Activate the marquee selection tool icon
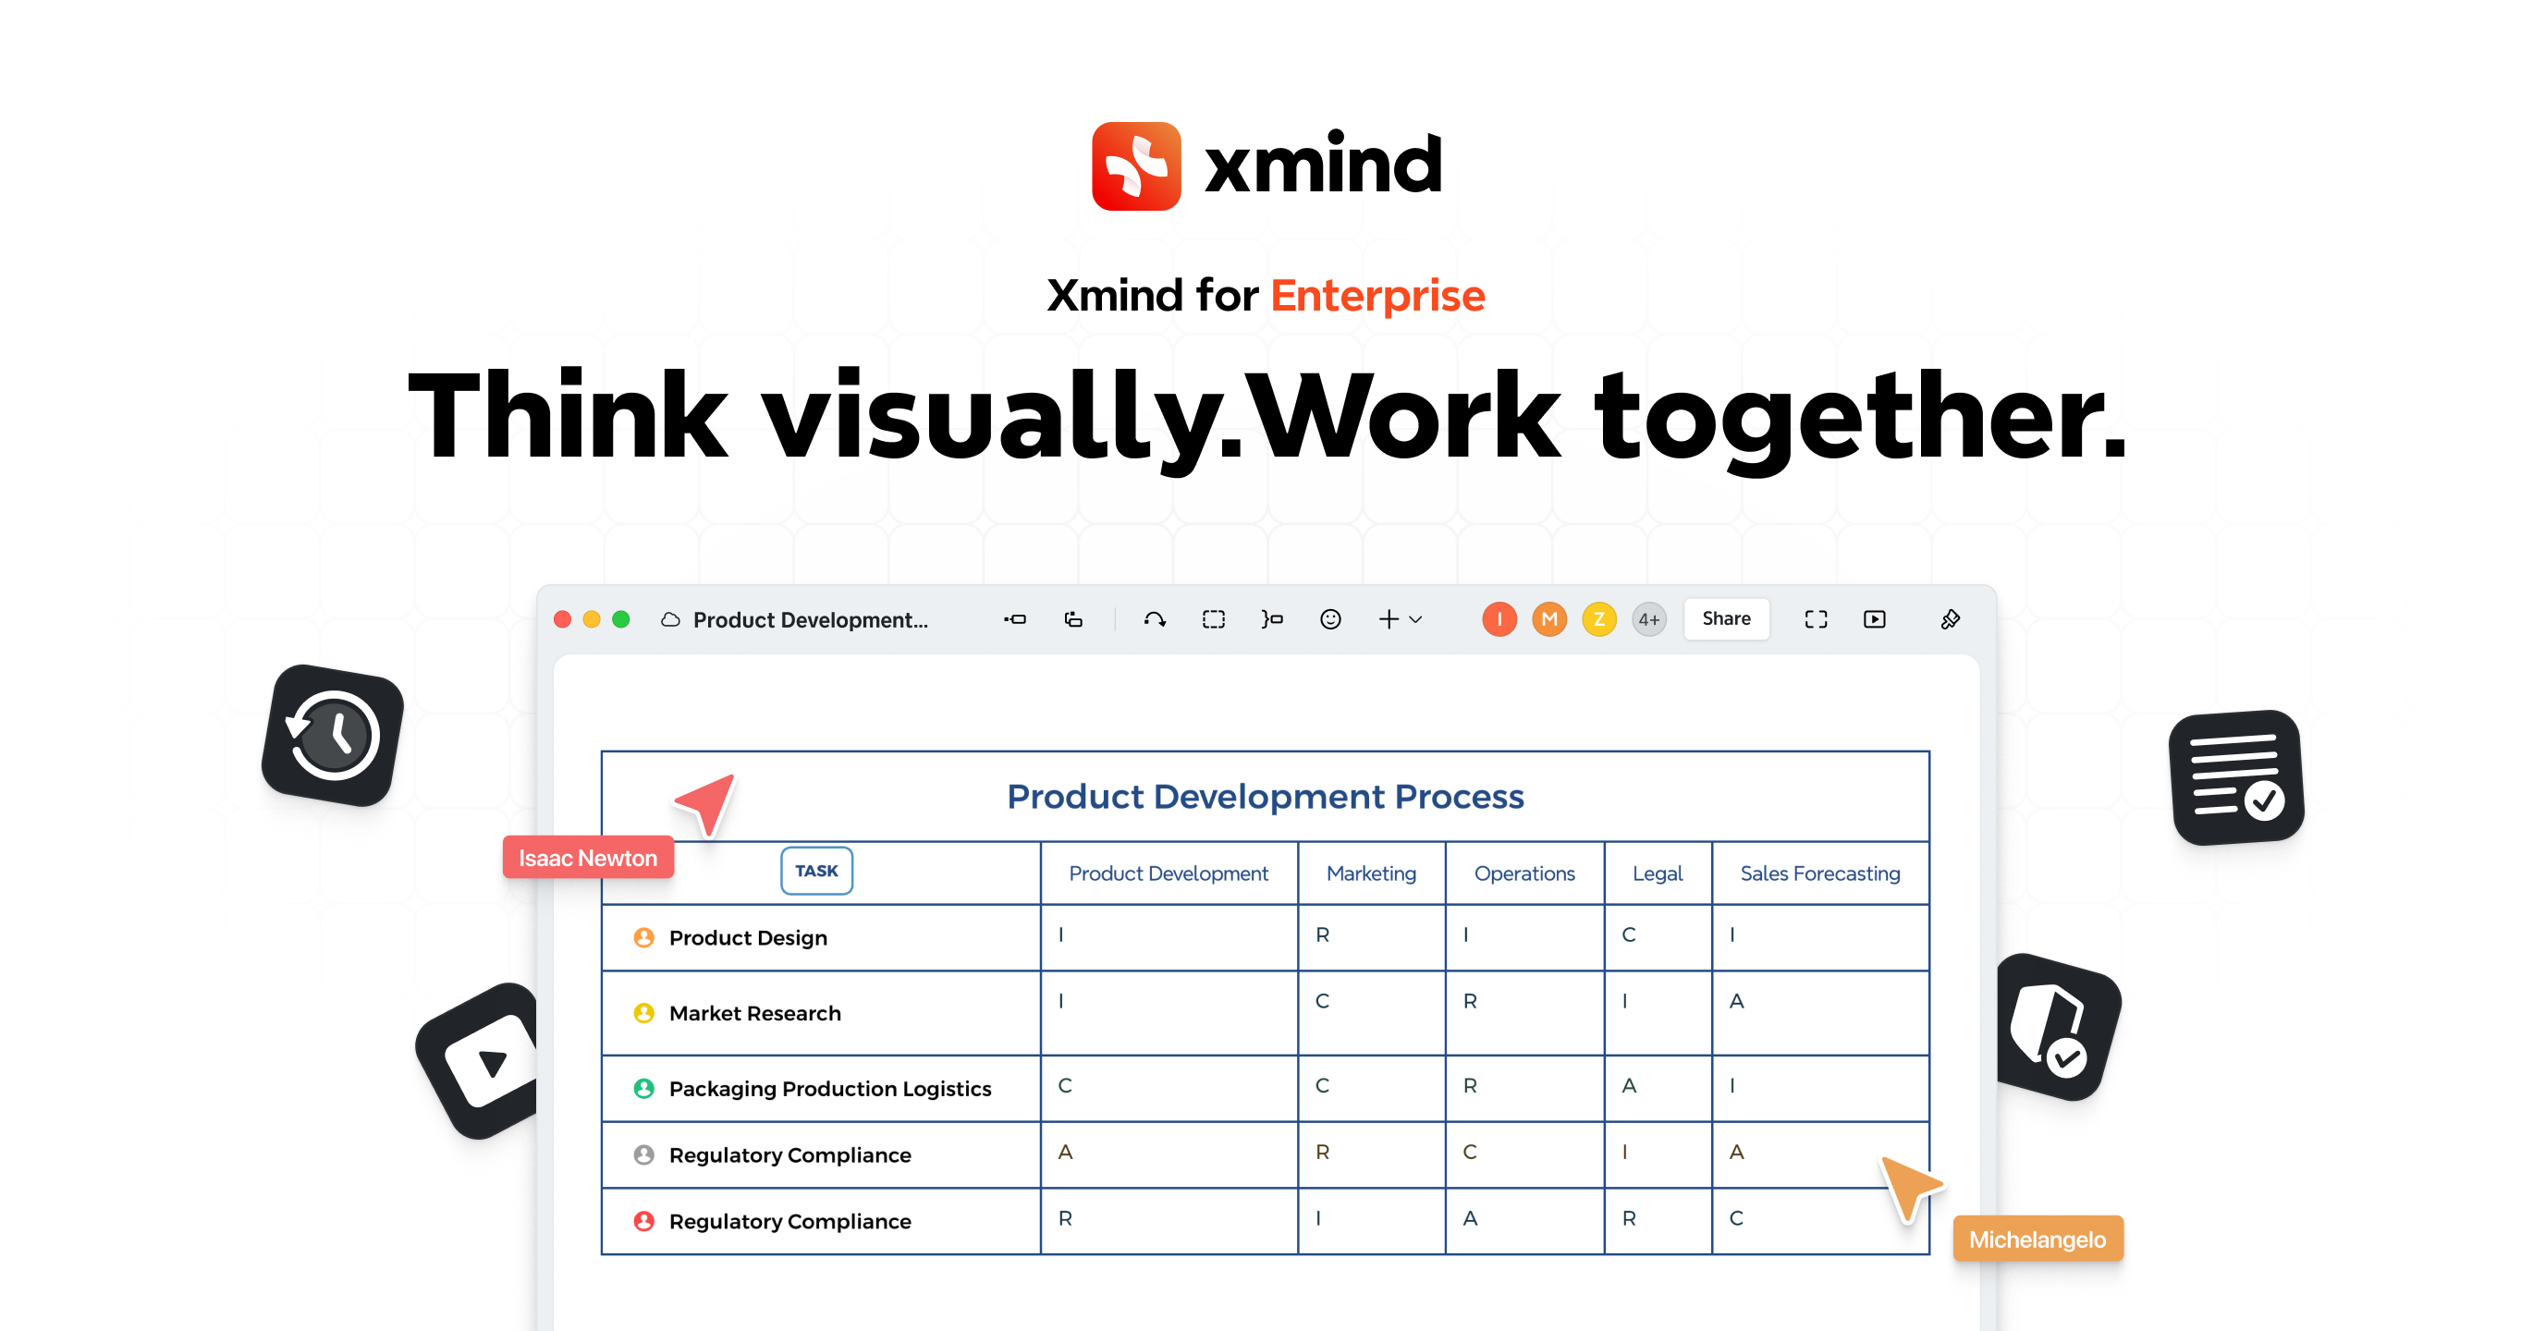The height and width of the screenshot is (1331, 2533). click(1215, 619)
